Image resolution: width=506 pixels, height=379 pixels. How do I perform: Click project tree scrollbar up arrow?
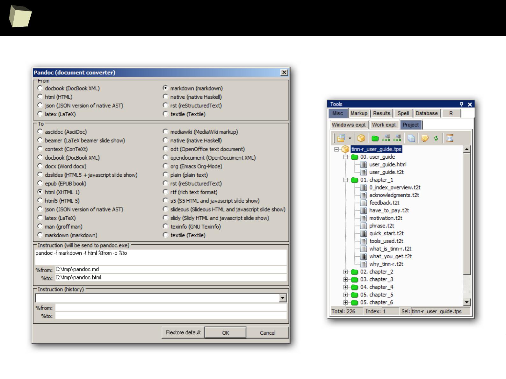click(467, 149)
